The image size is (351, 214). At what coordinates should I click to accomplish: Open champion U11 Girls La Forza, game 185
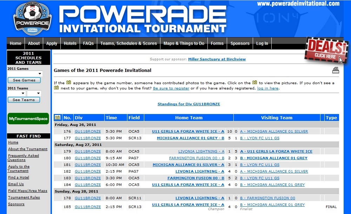pyautogui.click(x=188, y=205)
